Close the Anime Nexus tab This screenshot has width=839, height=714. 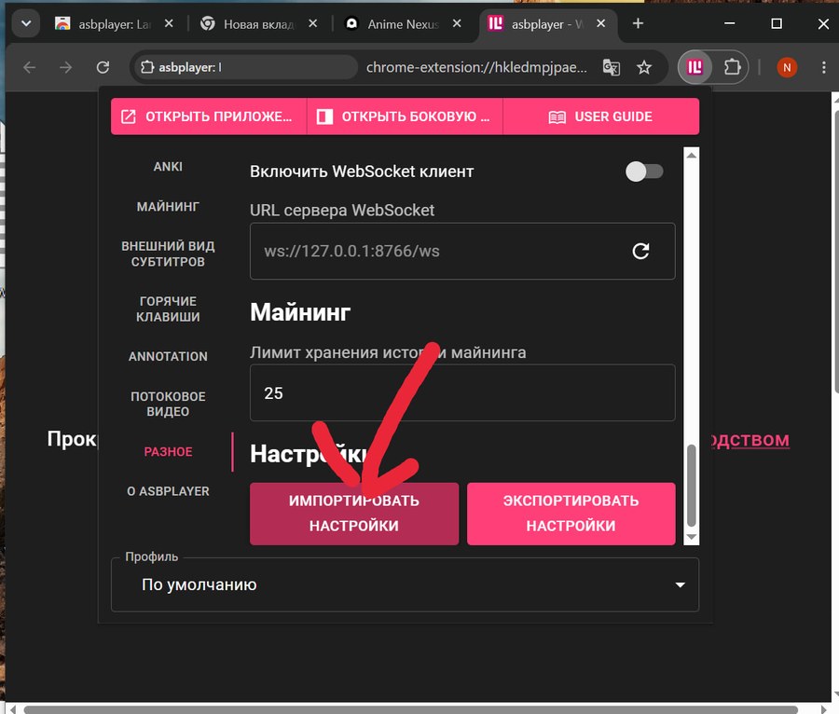[457, 23]
